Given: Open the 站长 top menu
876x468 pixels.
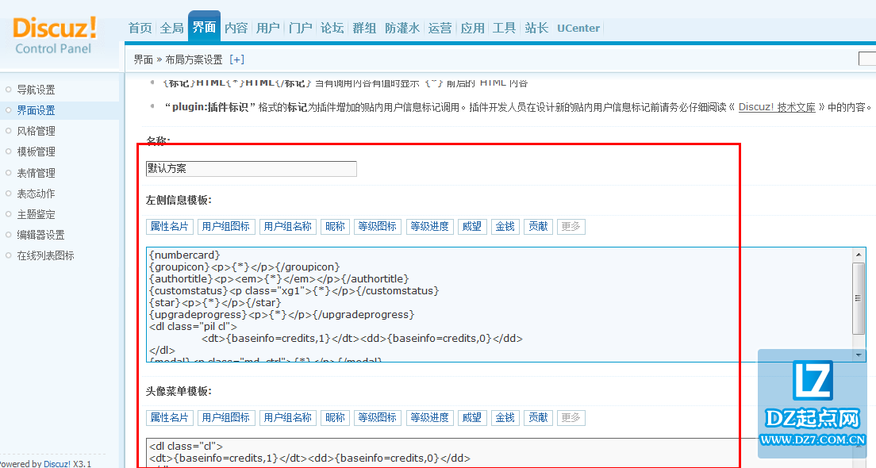Looking at the screenshot, I should click(x=536, y=28).
